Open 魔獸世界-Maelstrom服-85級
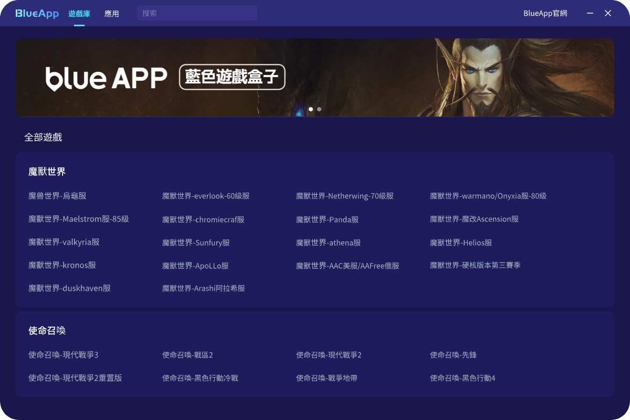630x420 pixels. [x=79, y=219]
